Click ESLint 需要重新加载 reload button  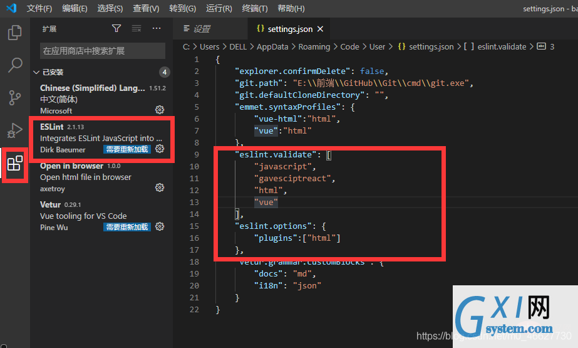click(x=127, y=149)
